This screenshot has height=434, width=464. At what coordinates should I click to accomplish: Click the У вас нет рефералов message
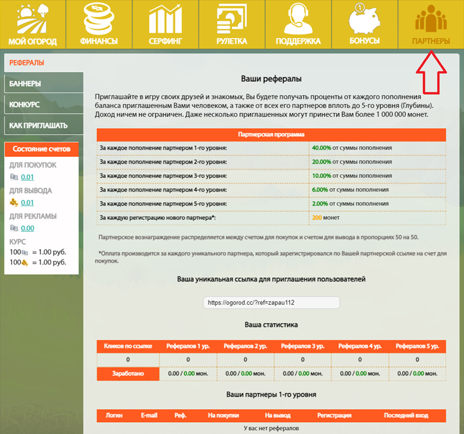click(271, 428)
